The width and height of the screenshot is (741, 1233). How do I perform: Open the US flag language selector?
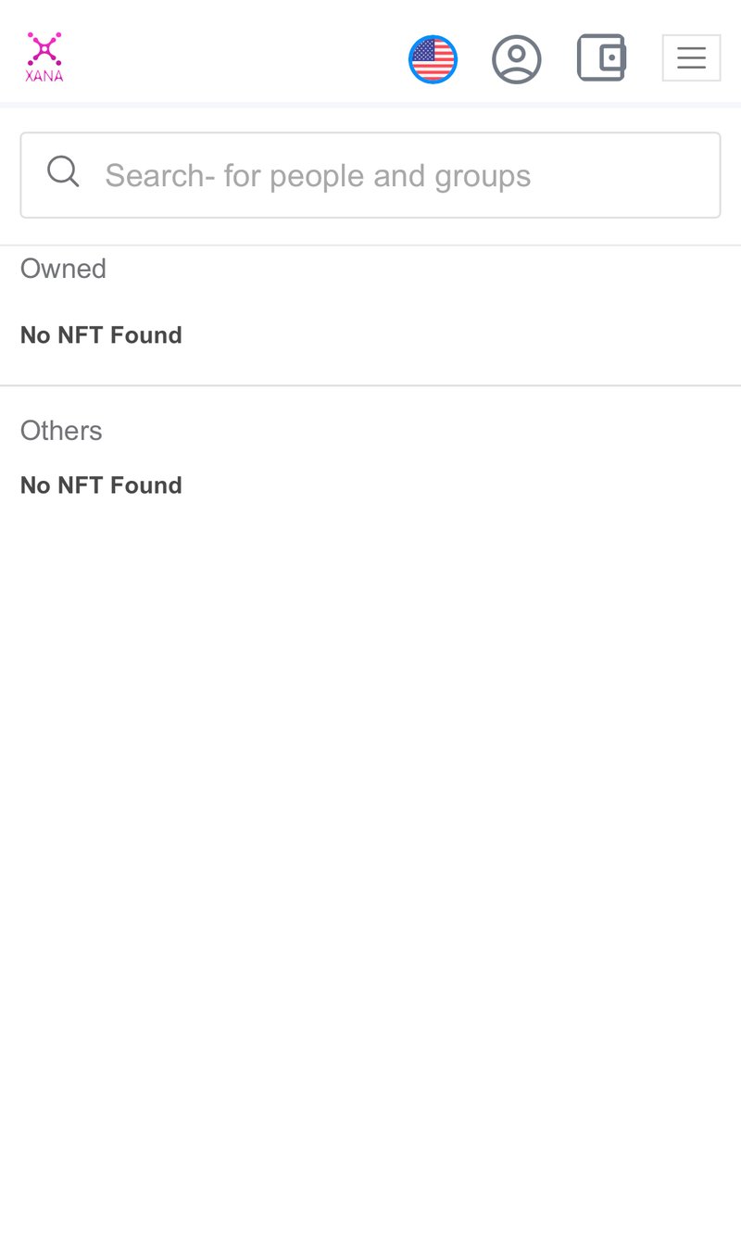point(433,59)
